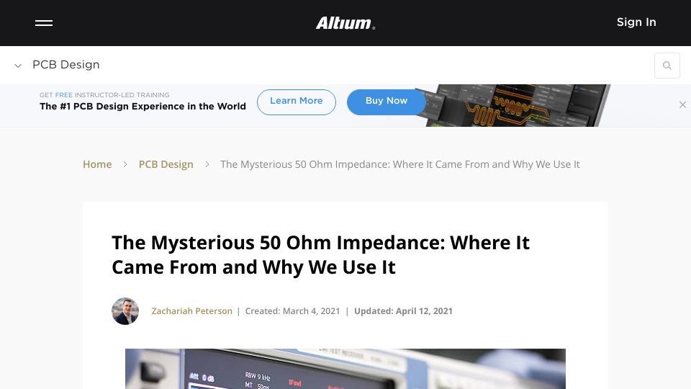
Task: Go to Home breadcrumb
Action: (x=97, y=164)
